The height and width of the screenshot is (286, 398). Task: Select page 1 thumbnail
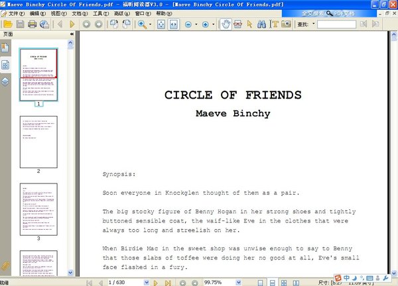[38, 75]
